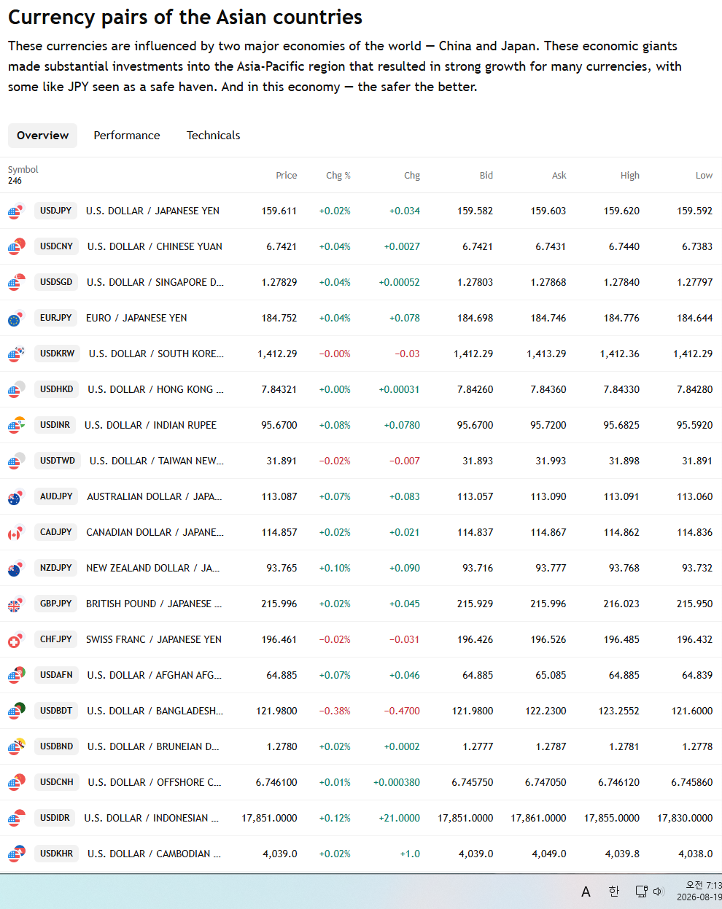Click the CADJPY flag pair icon
The height and width of the screenshot is (909, 722).
pos(16,533)
